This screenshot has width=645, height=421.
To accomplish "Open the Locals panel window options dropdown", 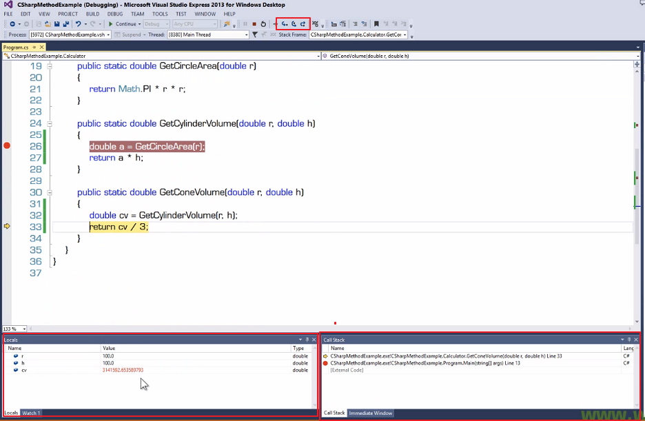I will 300,340.
